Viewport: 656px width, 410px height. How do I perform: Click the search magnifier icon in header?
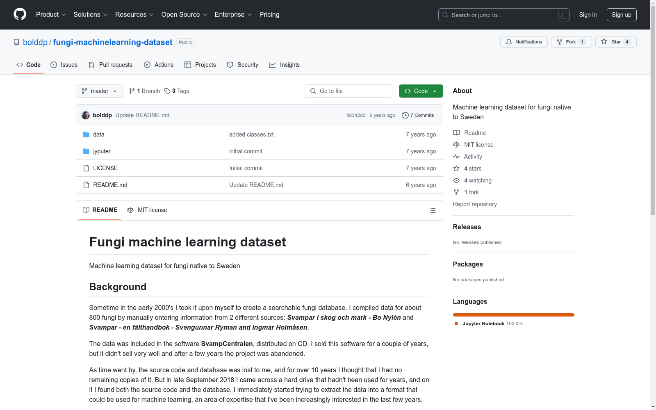pyautogui.click(x=445, y=15)
